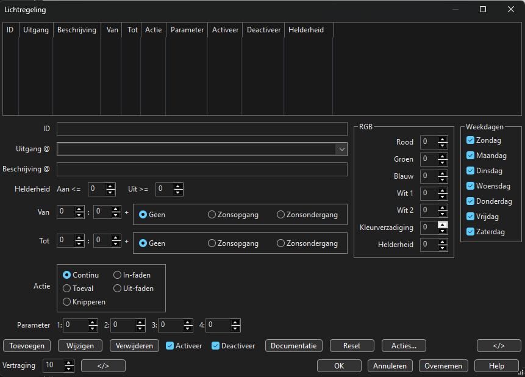Toggle the Activeer checkbox
The height and width of the screenshot is (377, 525).
click(x=170, y=346)
